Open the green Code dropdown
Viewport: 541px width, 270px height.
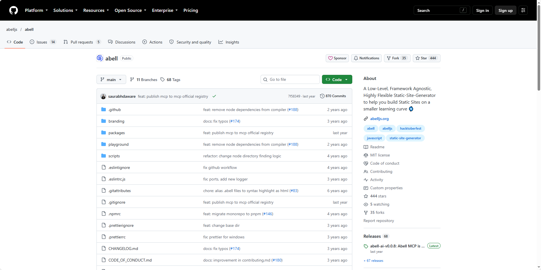coord(337,80)
